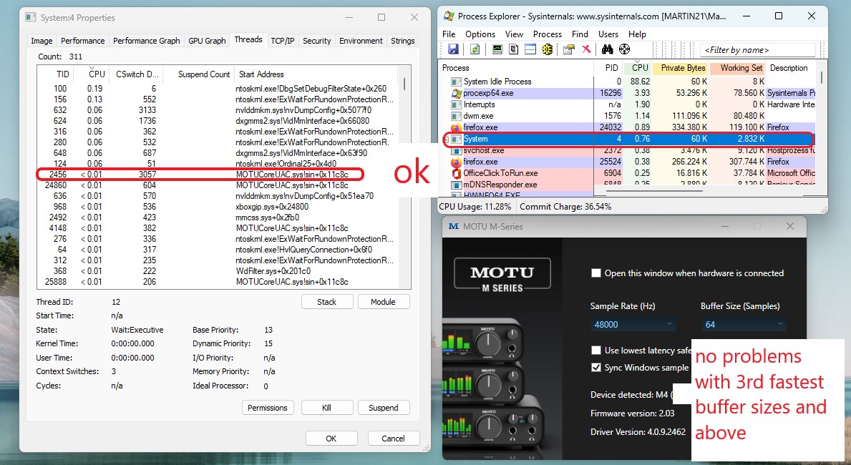Click the red X Kill Process icon
Screen dimensions: 851x465
point(586,49)
